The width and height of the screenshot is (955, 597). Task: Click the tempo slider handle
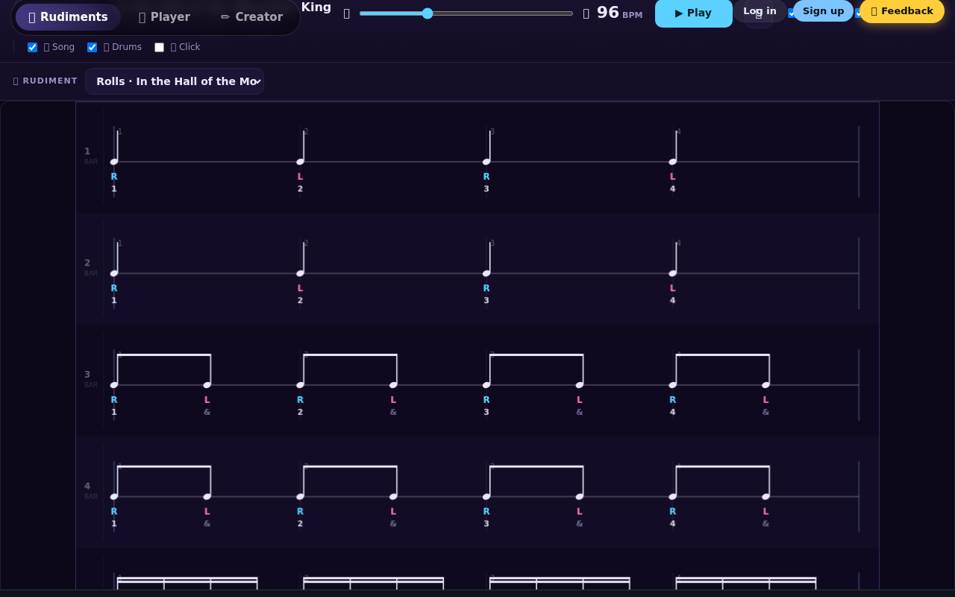(x=428, y=13)
